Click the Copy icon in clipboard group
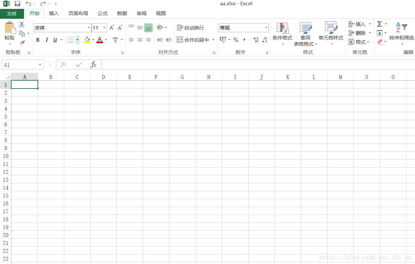 [22, 34]
